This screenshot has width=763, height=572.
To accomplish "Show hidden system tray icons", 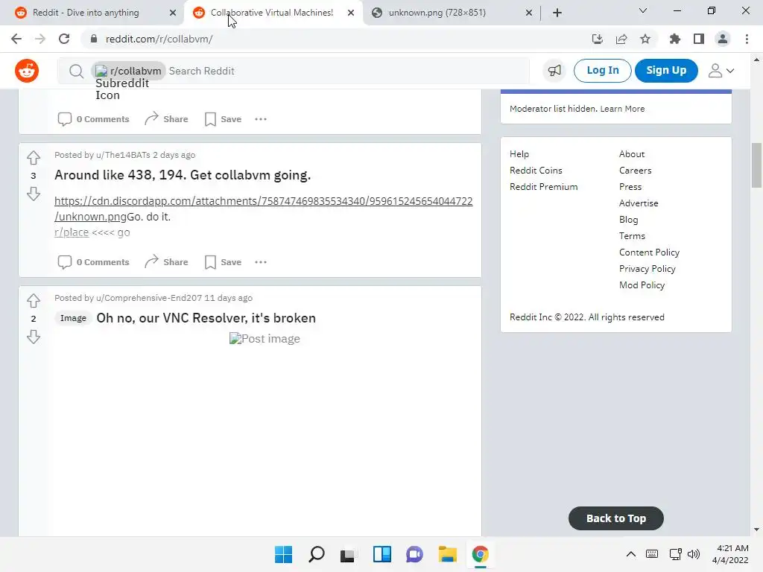I will click(630, 554).
